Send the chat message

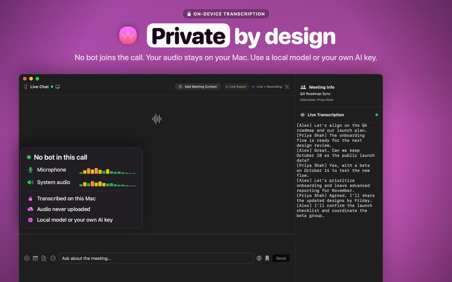pyautogui.click(x=281, y=258)
